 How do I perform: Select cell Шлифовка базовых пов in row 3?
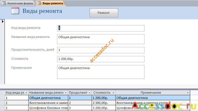point(48,108)
